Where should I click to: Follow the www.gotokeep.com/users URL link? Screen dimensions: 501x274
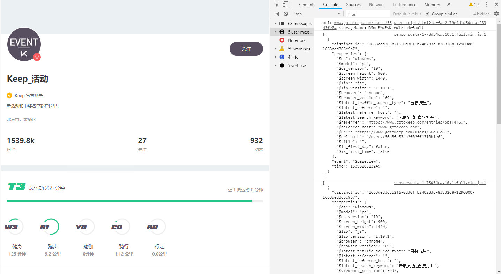363,23
